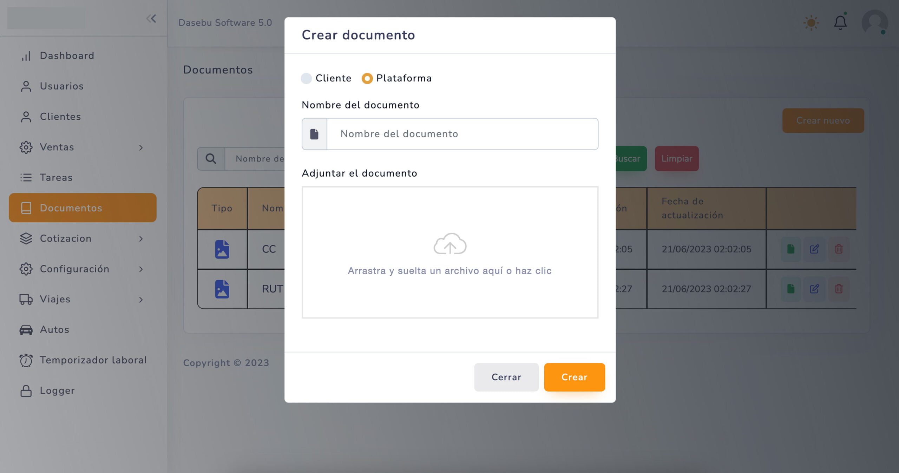This screenshot has width=899, height=473.
Task: Click Cerrar to dismiss dialog
Action: click(506, 377)
